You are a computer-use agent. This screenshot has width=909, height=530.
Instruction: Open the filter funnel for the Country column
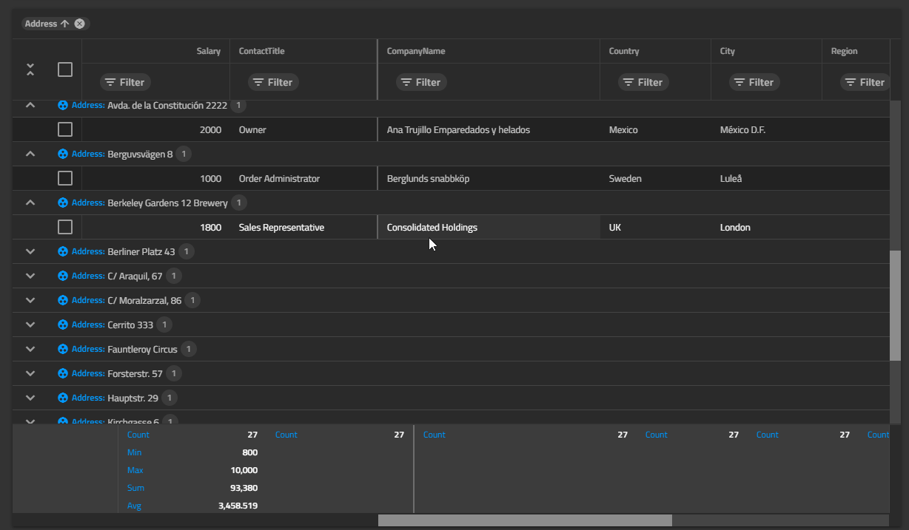click(x=643, y=82)
